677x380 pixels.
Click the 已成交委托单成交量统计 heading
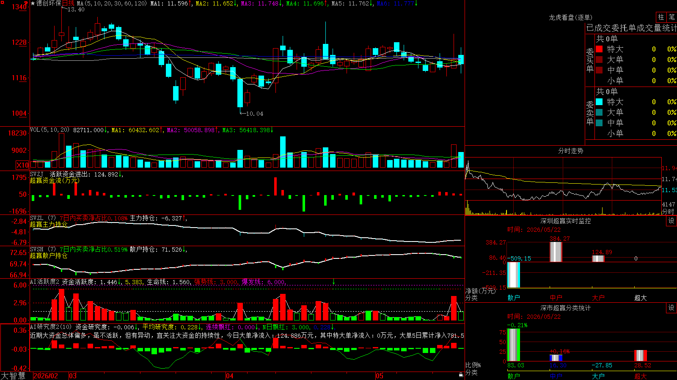631,28
